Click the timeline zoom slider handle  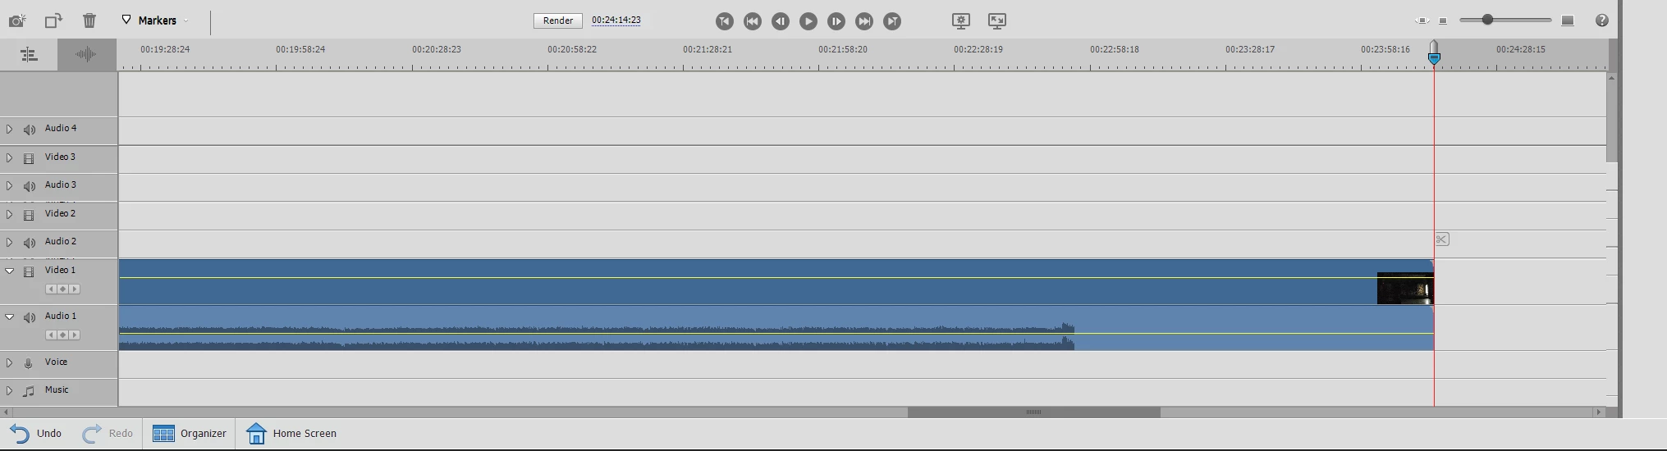[x=1487, y=20]
